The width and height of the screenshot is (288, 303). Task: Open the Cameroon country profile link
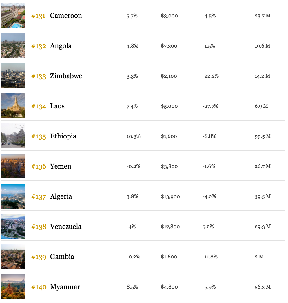point(66,16)
